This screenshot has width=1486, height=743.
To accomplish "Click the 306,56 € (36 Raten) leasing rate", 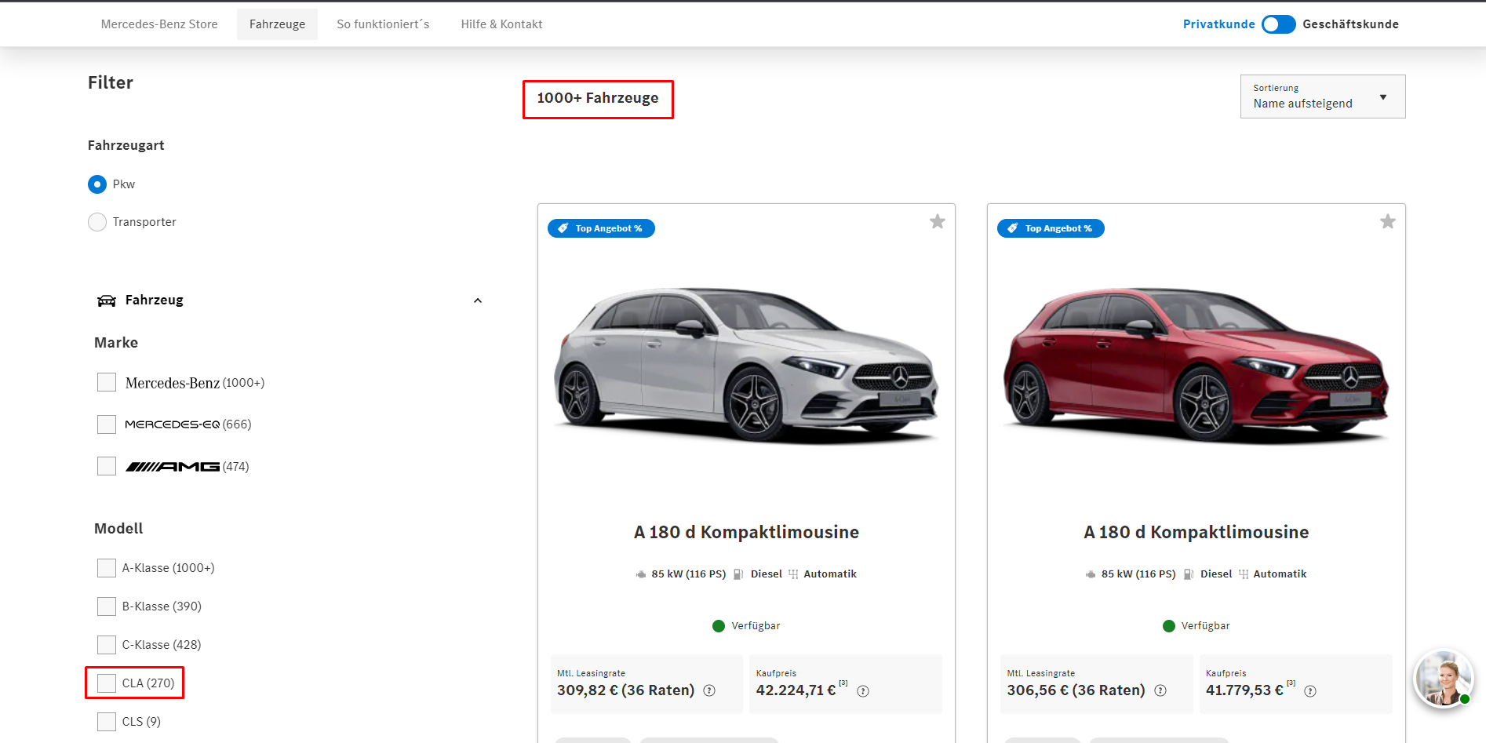I will 1076,690.
